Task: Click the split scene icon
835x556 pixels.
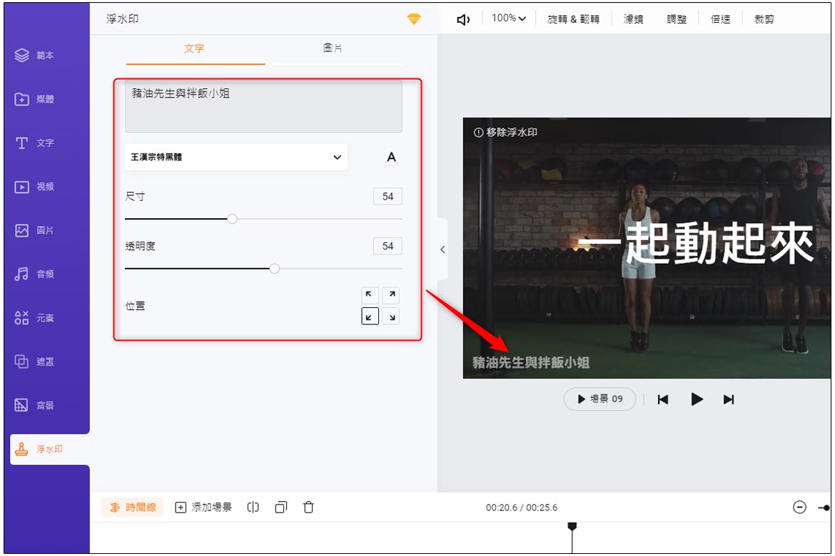Action: tap(253, 508)
